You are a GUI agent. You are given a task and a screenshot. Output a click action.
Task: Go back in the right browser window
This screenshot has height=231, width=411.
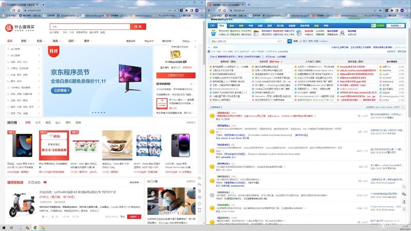coord(209,10)
